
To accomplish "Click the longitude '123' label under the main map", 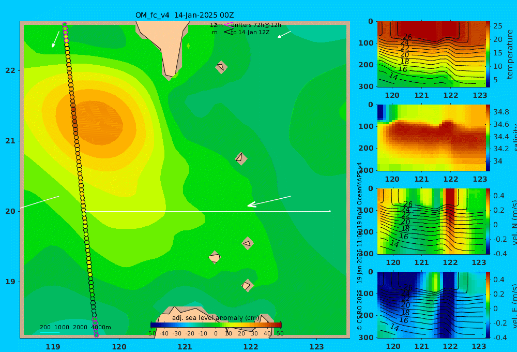I will point(316,347).
